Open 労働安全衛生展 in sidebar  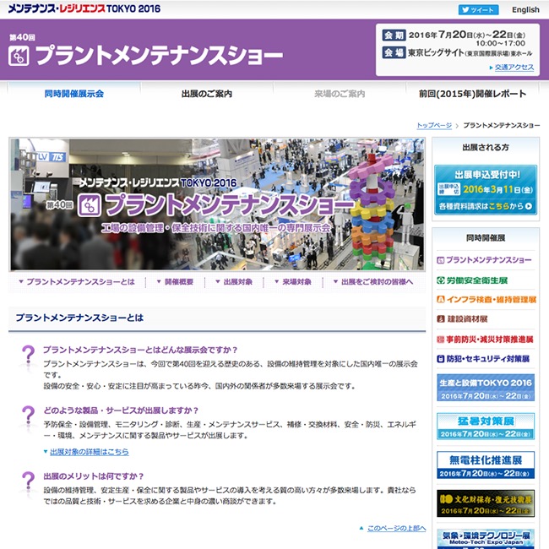pos(485,280)
